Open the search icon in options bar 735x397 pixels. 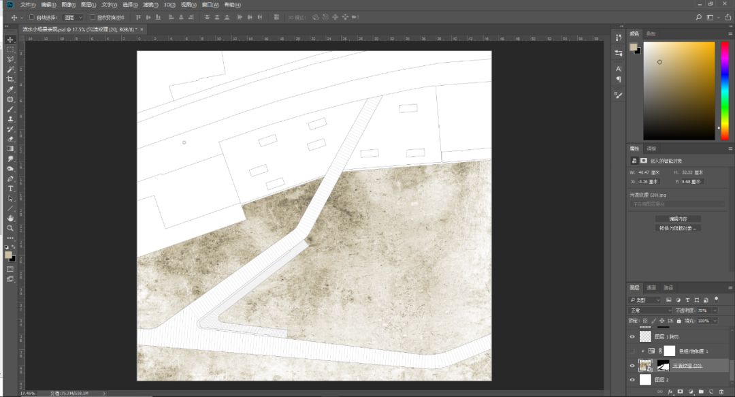pyautogui.click(x=698, y=17)
